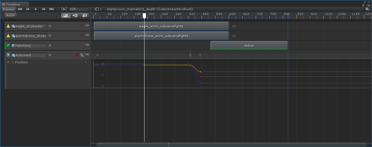
Task: Toggle the Hatchling activation track checkbox
Action: click(8, 45)
